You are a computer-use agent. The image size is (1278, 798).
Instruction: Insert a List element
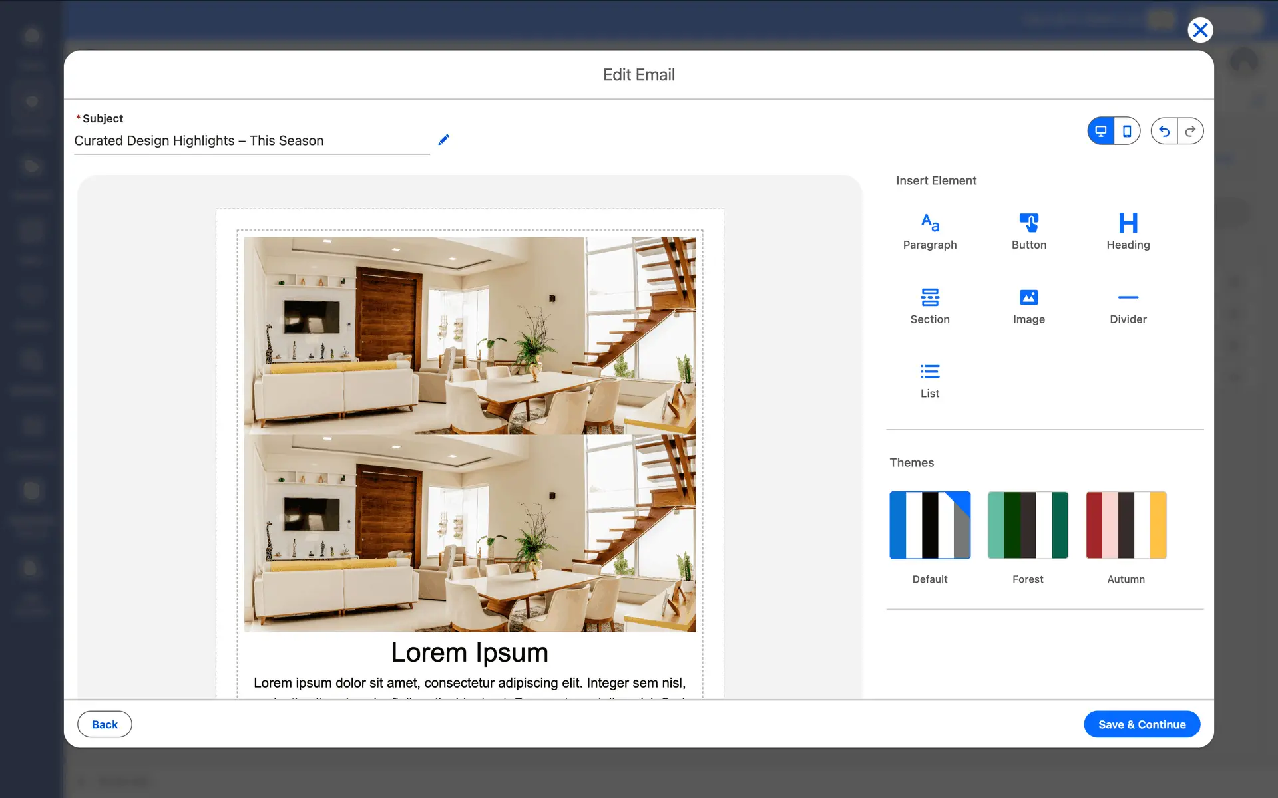click(x=929, y=380)
